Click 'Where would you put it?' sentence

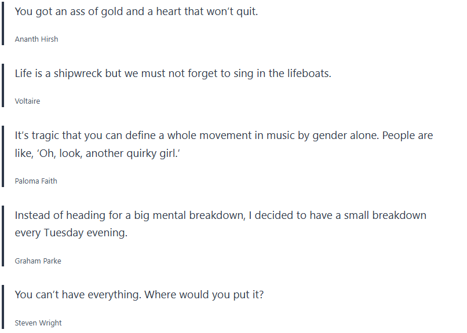[204, 295]
